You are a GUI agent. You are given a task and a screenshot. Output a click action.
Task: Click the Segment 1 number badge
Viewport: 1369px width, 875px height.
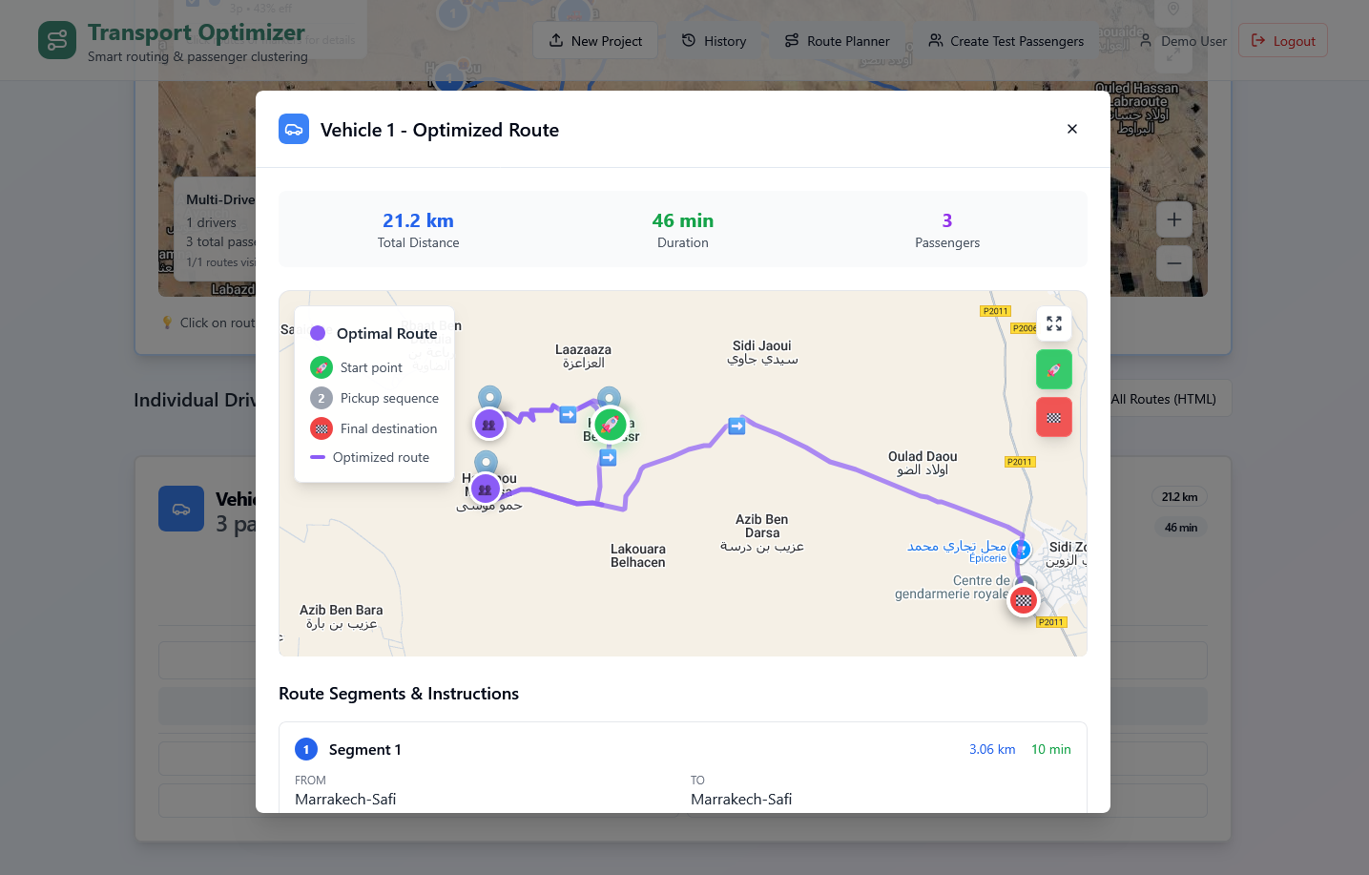point(306,750)
